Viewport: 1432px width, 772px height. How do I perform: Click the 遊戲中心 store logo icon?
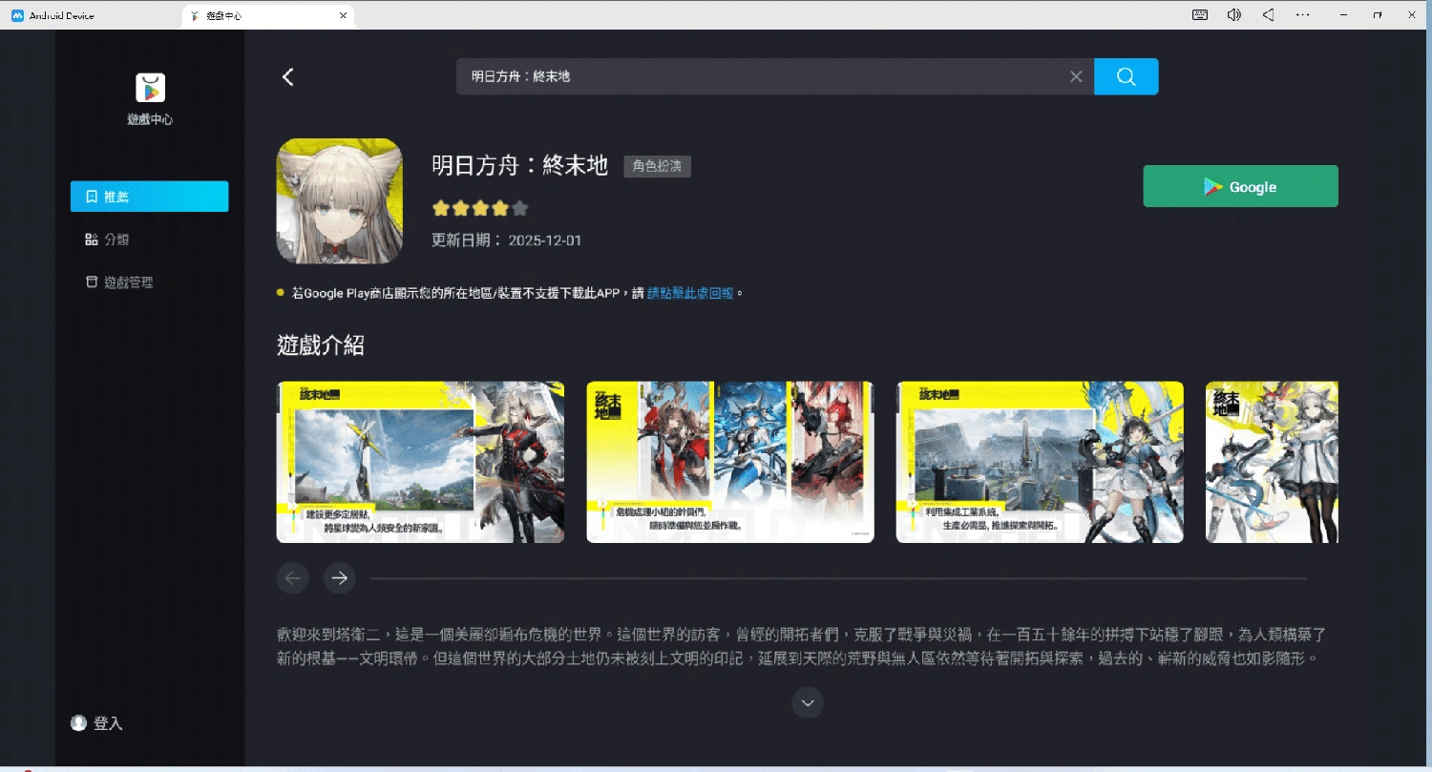point(149,87)
